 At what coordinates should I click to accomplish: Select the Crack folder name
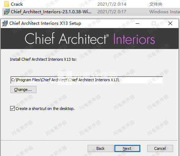tap(17, 4)
